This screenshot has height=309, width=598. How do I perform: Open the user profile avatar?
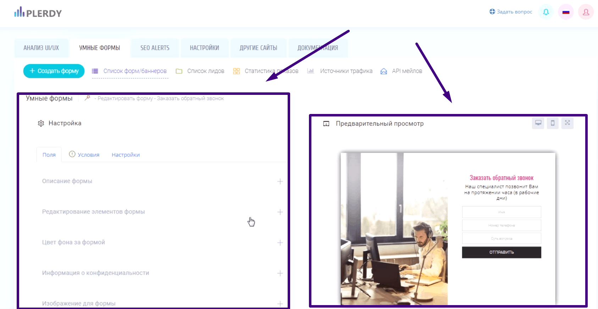[x=586, y=12]
